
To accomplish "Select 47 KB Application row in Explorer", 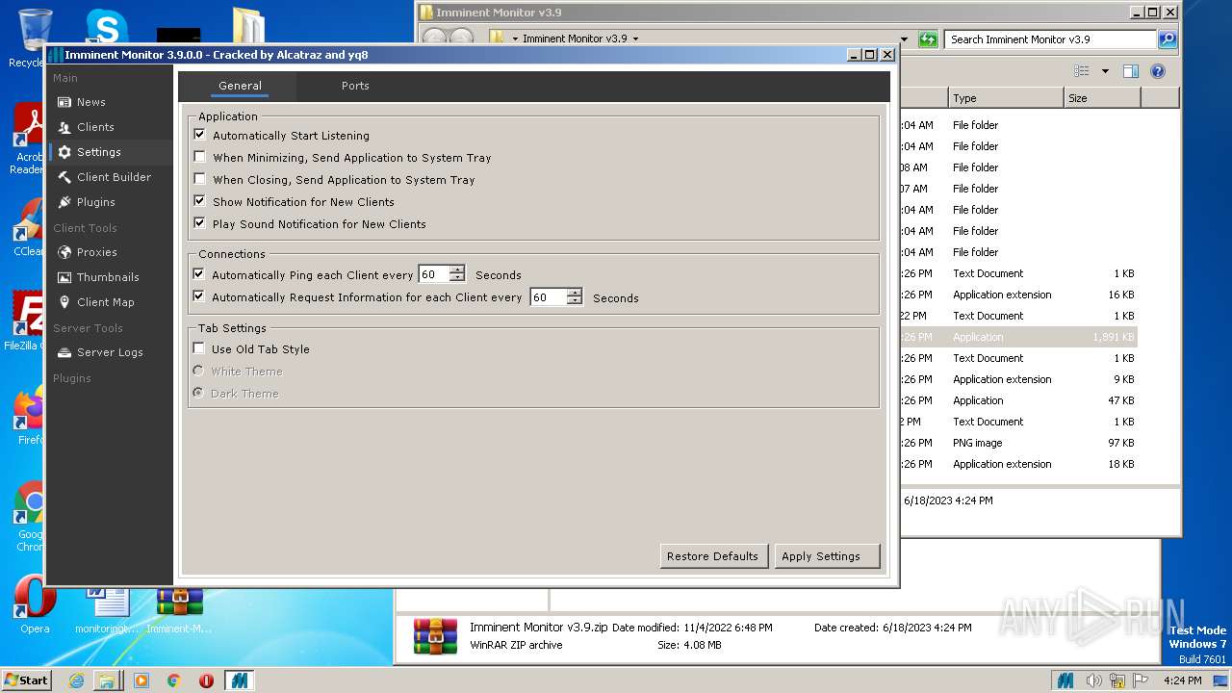I will coord(1018,400).
